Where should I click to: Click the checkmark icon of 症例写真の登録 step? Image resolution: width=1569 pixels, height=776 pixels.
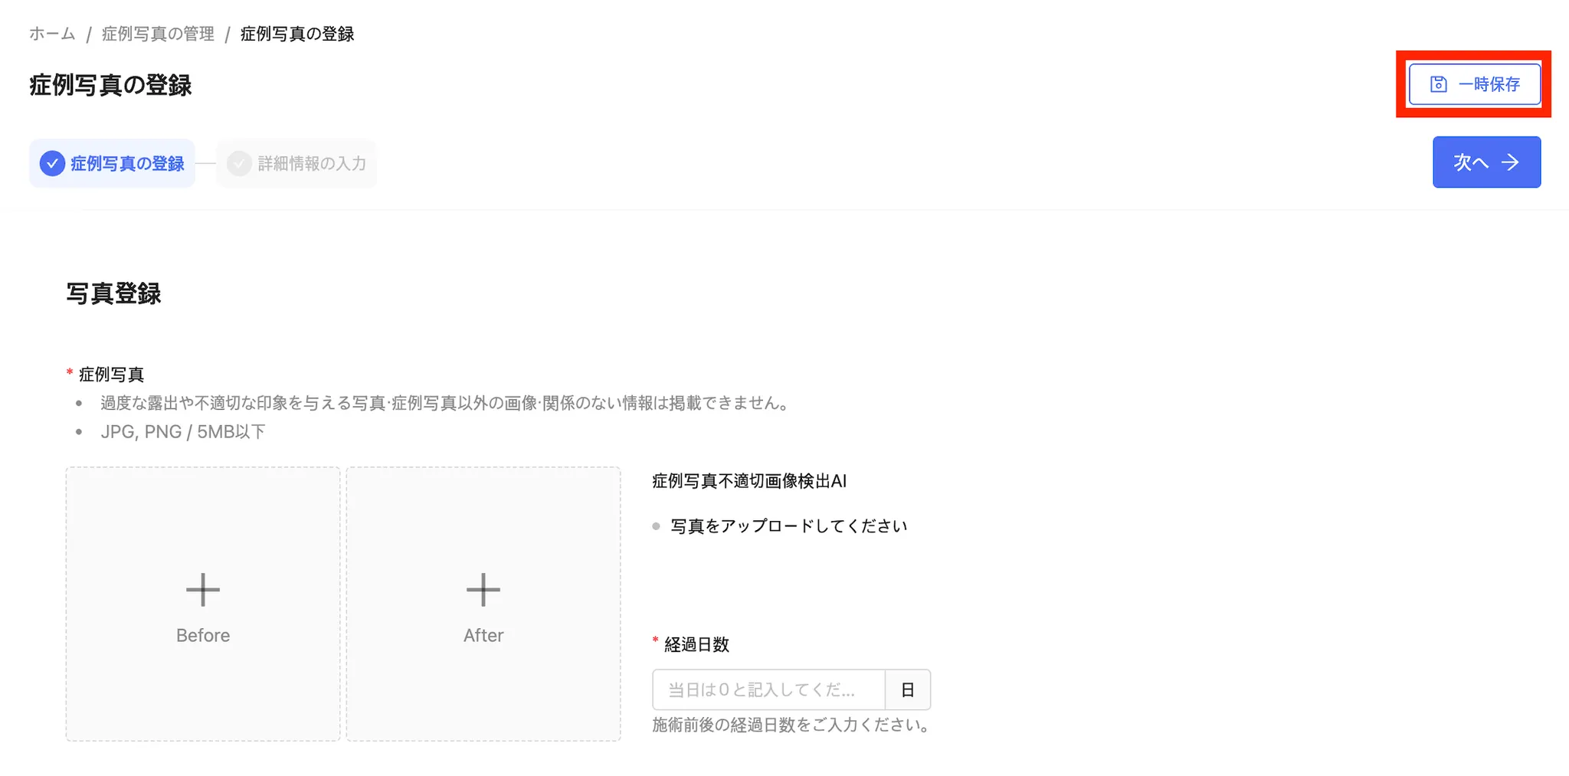coord(52,163)
